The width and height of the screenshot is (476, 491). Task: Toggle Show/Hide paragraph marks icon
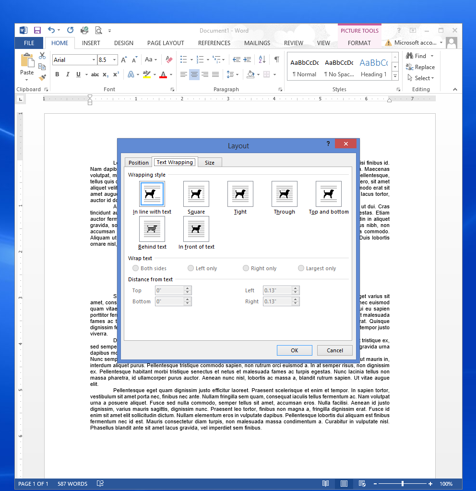click(277, 59)
